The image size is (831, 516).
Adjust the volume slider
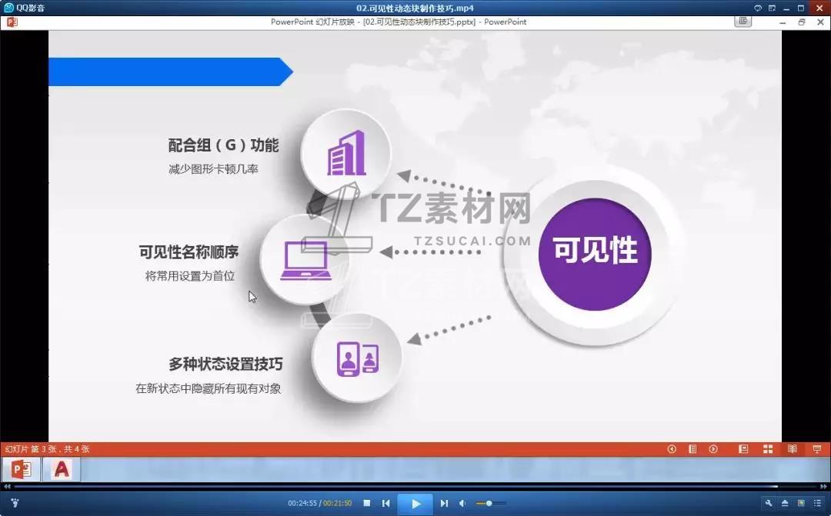tap(491, 503)
